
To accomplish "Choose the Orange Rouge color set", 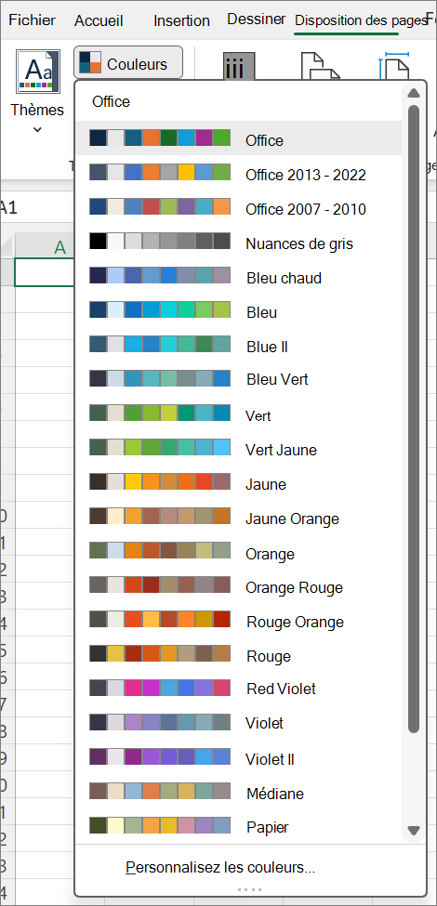I will click(239, 586).
